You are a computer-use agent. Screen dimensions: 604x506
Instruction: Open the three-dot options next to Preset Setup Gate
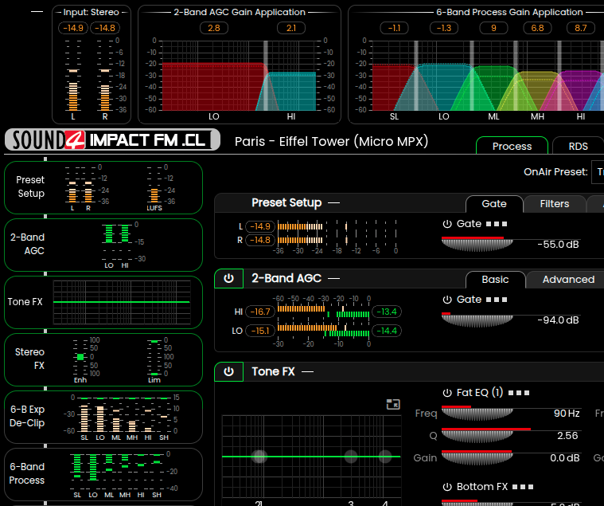point(497,224)
